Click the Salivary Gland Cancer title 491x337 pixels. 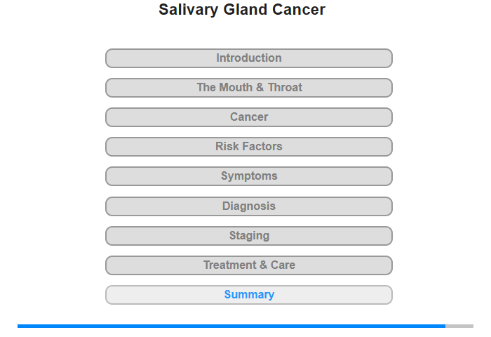tap(242, 9)
